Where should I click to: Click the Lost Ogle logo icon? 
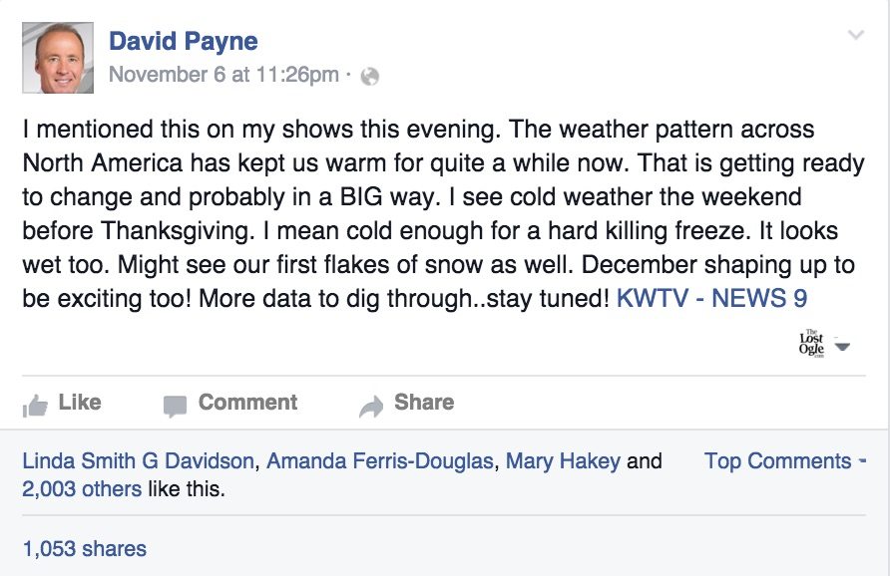[811, 344]
